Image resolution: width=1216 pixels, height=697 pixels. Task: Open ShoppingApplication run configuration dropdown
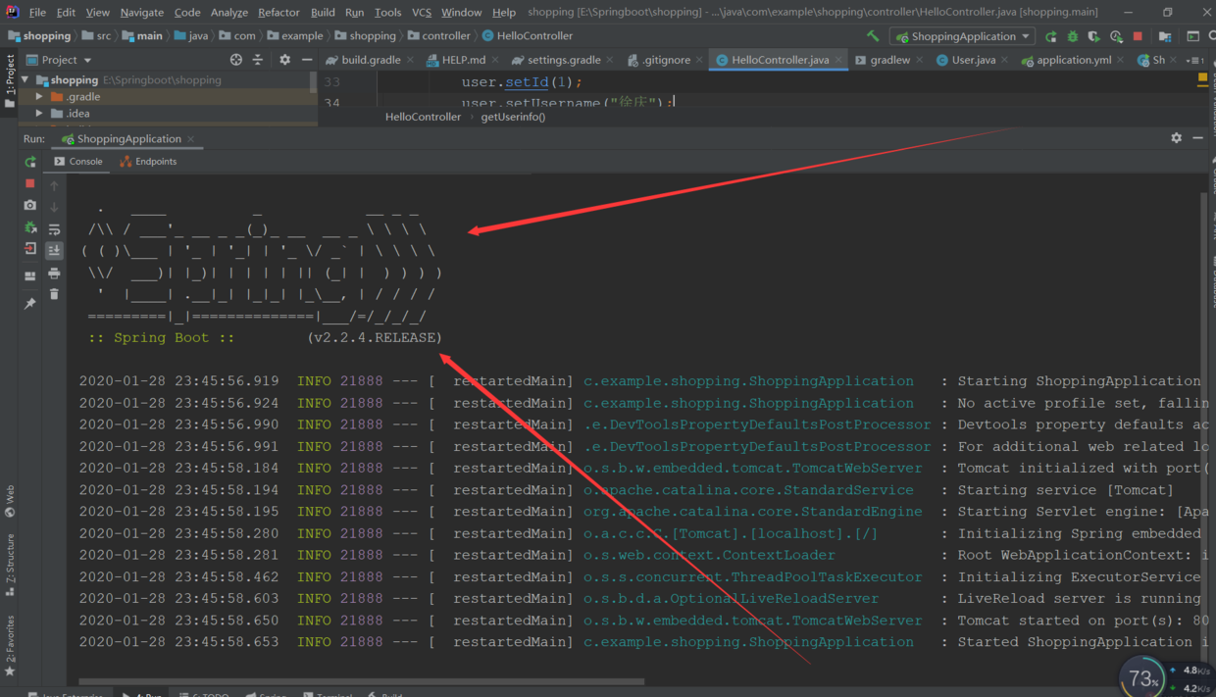pos(963,36)
